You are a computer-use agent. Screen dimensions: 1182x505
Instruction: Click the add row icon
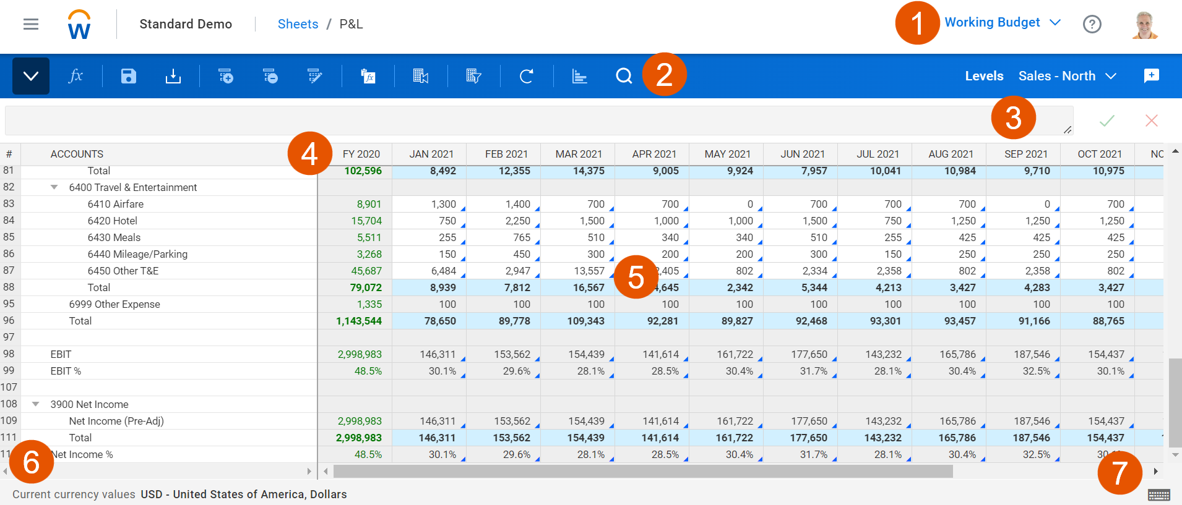pyautogui.click(x=226, y=76)
